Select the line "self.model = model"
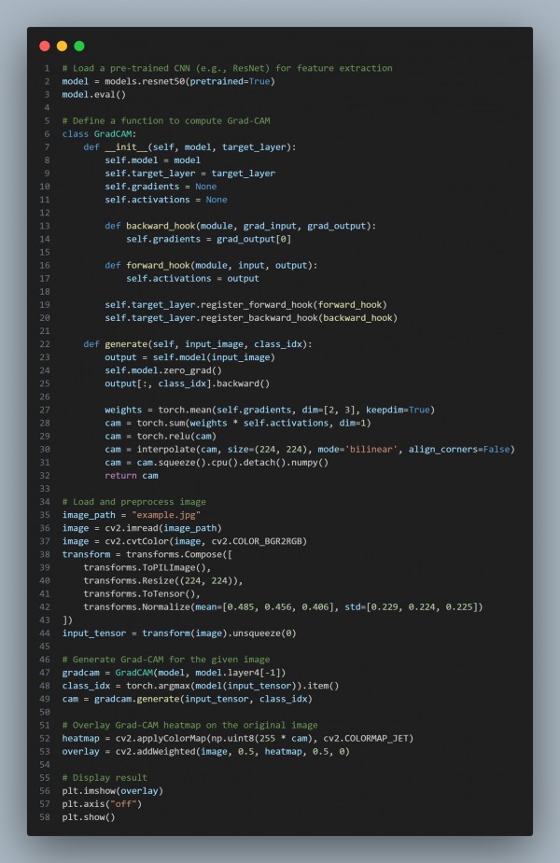560x863 pixels. (x=152, y=160)
